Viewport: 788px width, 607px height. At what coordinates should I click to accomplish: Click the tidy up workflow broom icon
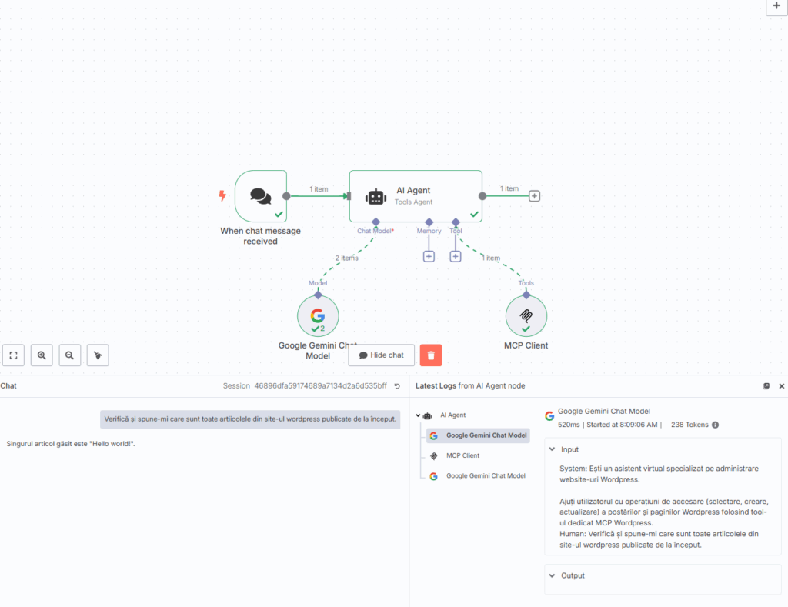tap(98, 355)
